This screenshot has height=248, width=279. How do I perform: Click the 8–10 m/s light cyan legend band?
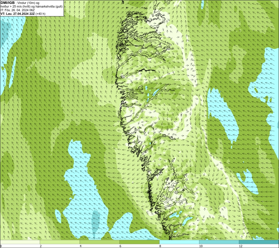[179, 242]
